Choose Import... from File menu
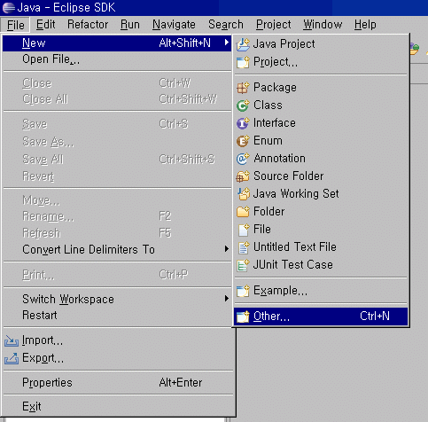The width and height of the screenshot is (428, 422). pyautogui.click(x=119, y=340)
